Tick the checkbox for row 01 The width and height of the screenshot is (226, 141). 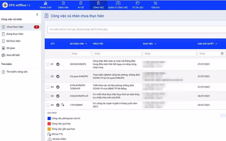(48, 64)
